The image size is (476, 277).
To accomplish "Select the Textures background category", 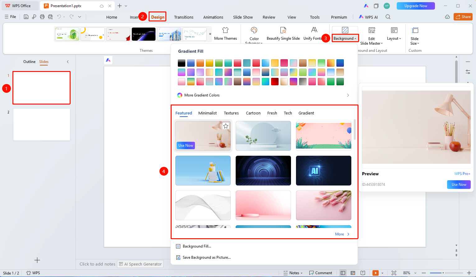I will 231,113.
